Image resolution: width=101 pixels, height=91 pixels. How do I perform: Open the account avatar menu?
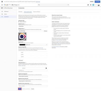coord(98,5)
